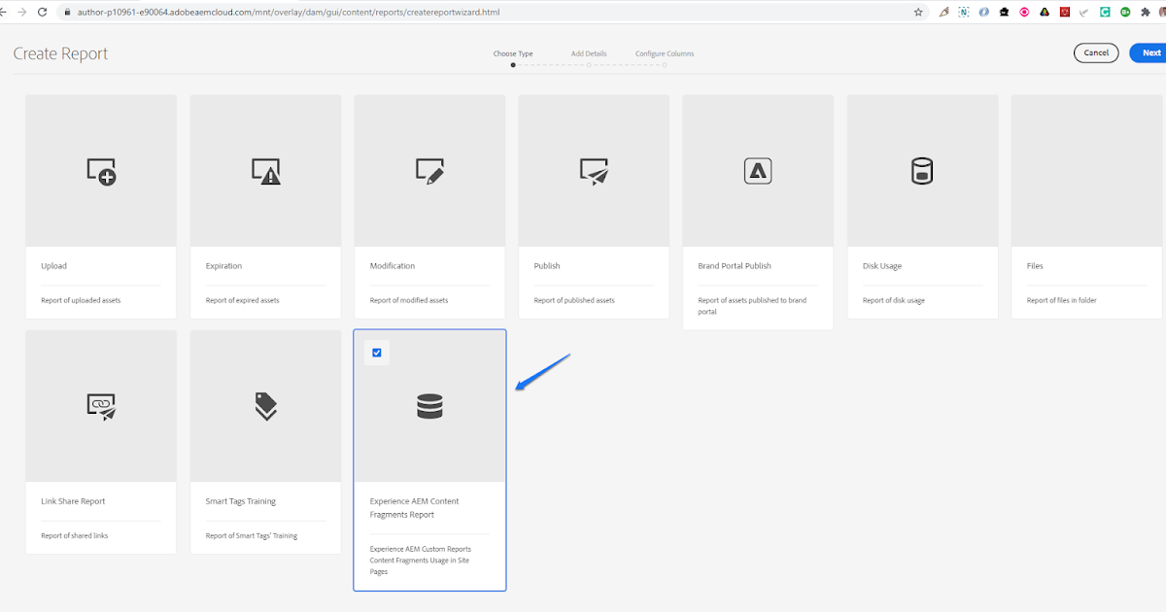Select the Upload report card icon
This screenshot has height=612, width=1166.
[x=100, y=170]
